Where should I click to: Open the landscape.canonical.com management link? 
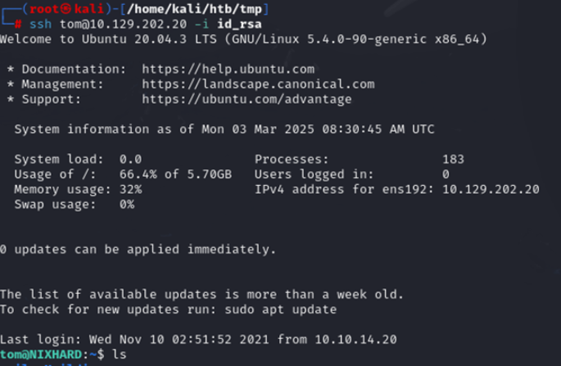coord(258,84)
